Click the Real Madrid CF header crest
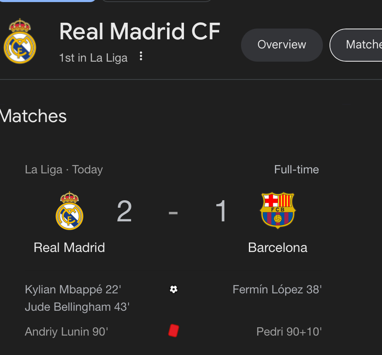Viewport: 382px width, 355px height. point(19,41)
